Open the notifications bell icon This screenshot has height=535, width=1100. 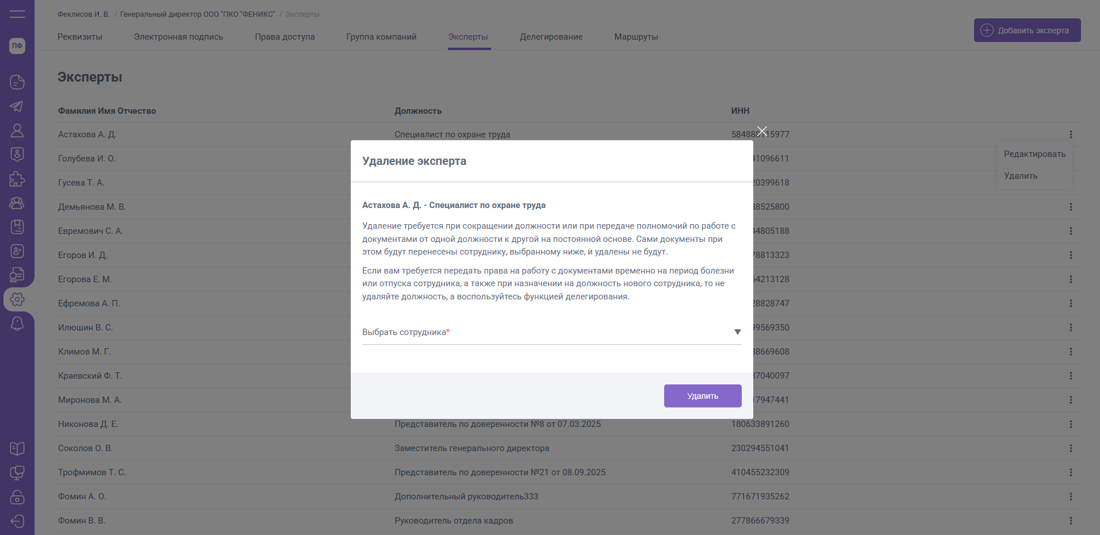pos(17,324)
